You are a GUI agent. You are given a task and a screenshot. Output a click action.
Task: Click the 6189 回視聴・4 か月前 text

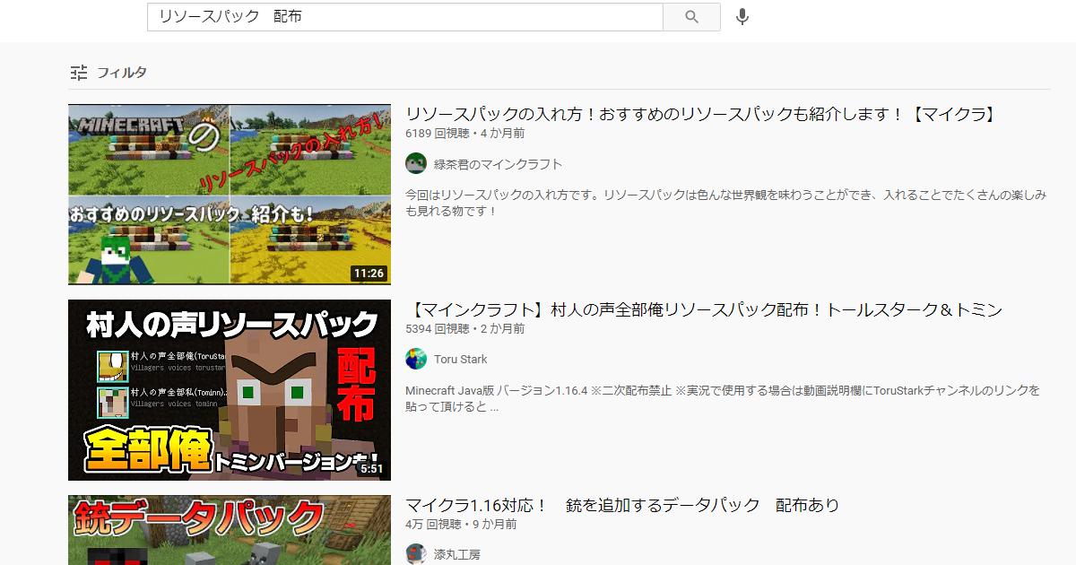[465, 134]
